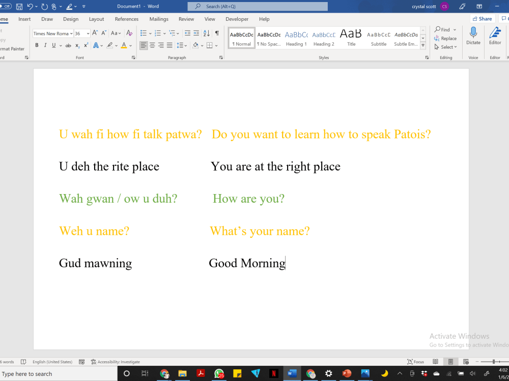Toggle italic formatting
Screen dimensions: 509x381
(45, 45)
